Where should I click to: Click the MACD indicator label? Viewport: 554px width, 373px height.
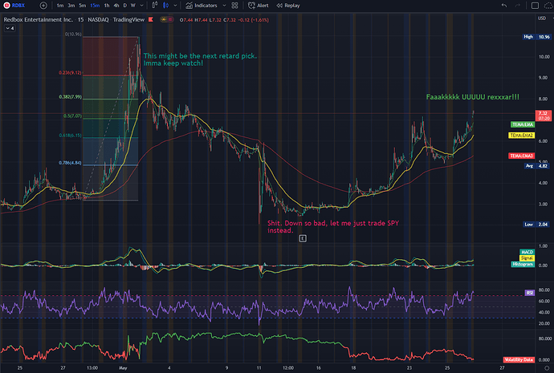[527, 252]
